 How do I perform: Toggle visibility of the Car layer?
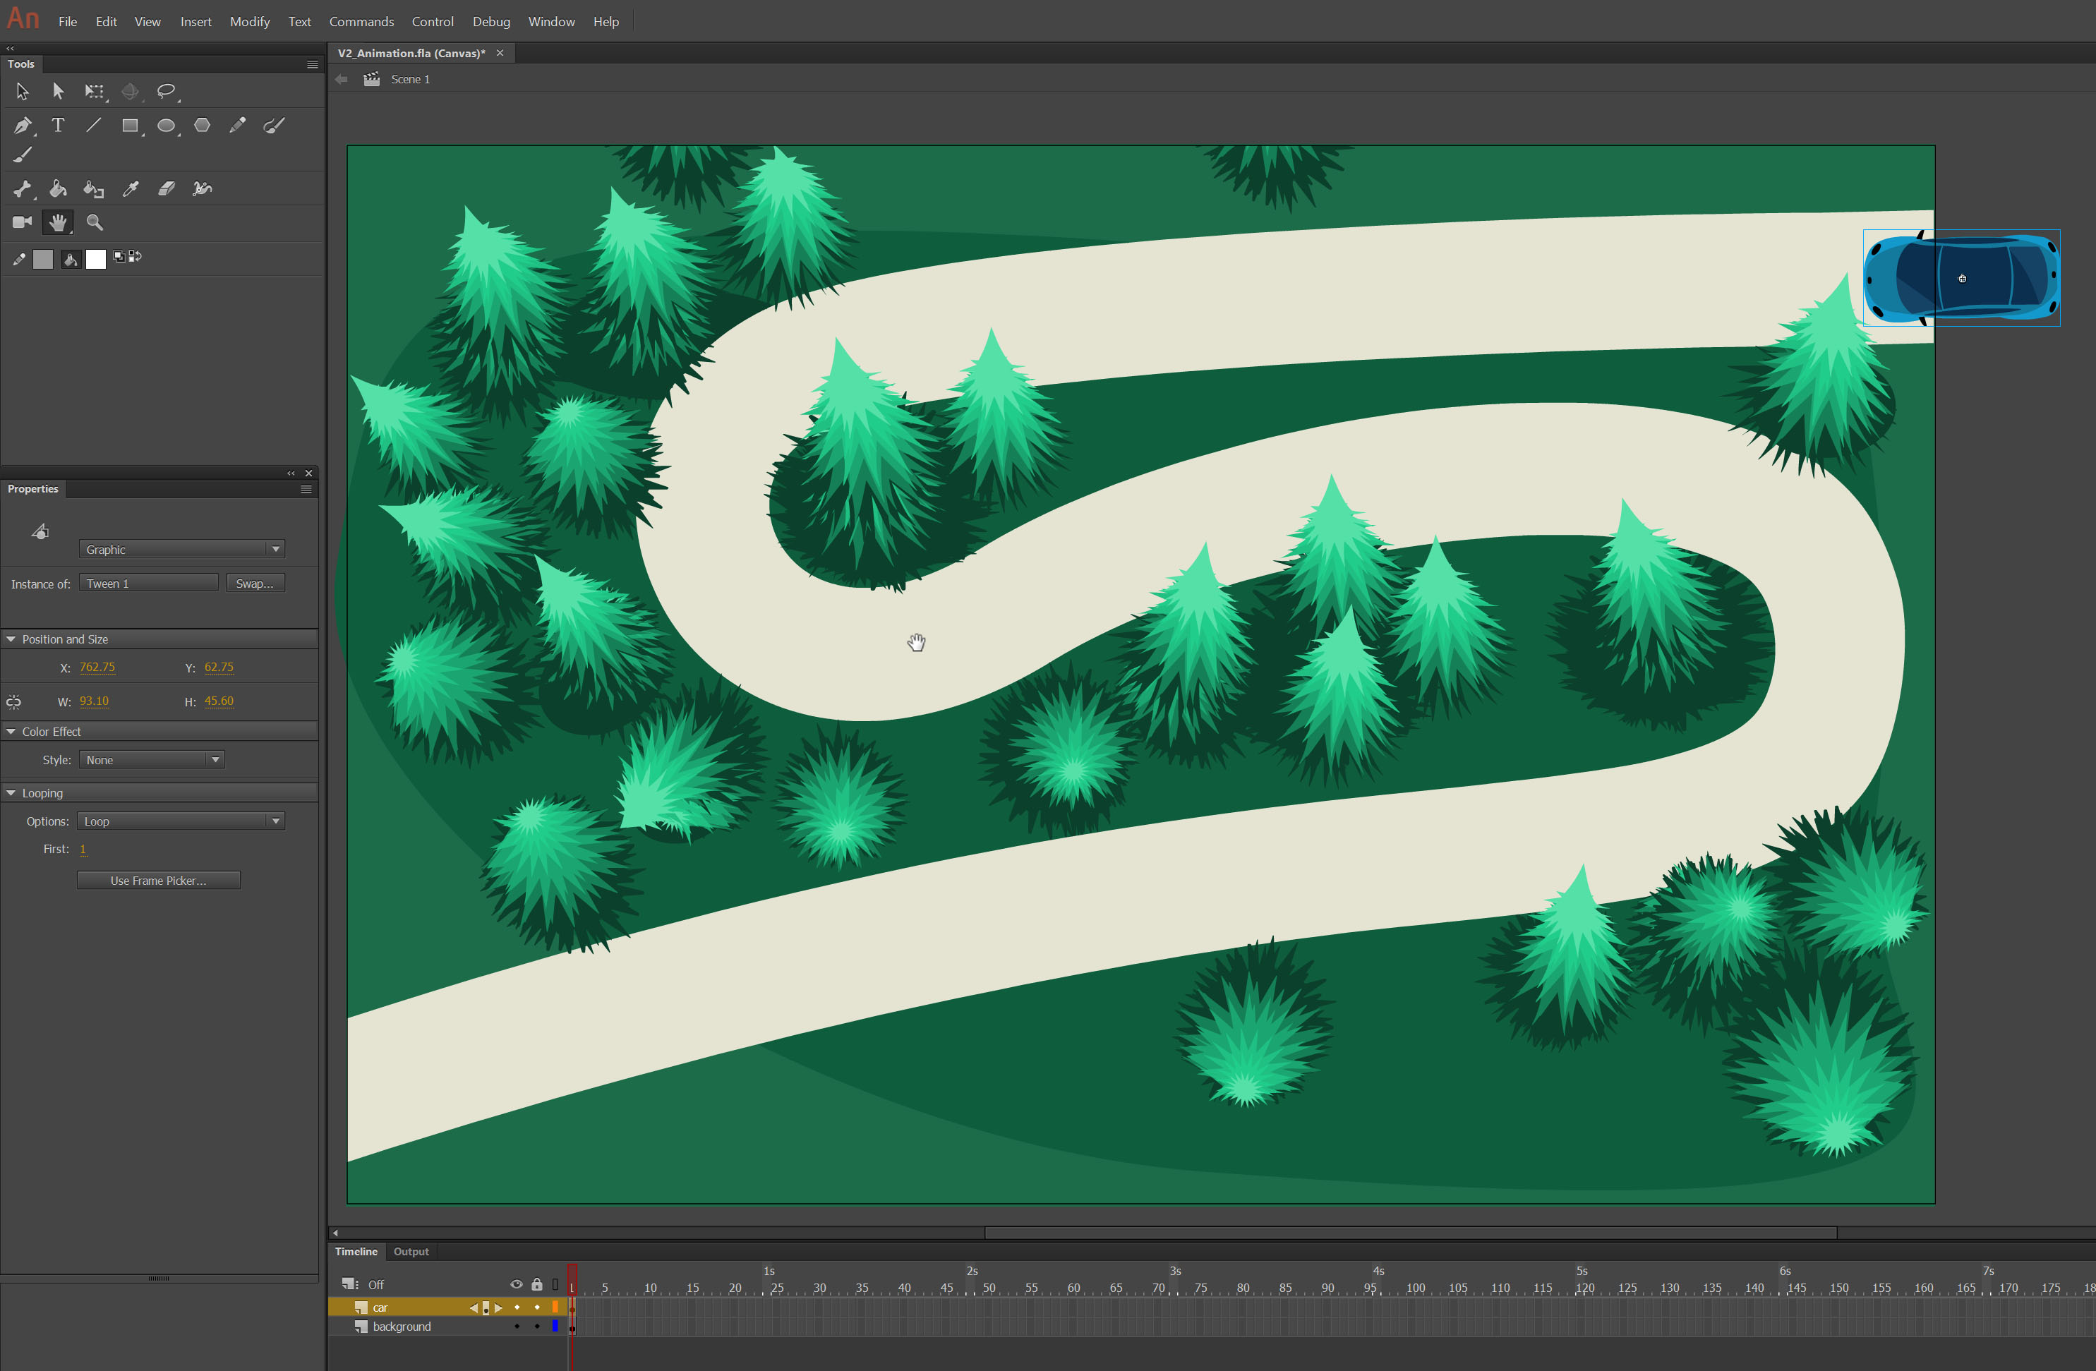516,1305
